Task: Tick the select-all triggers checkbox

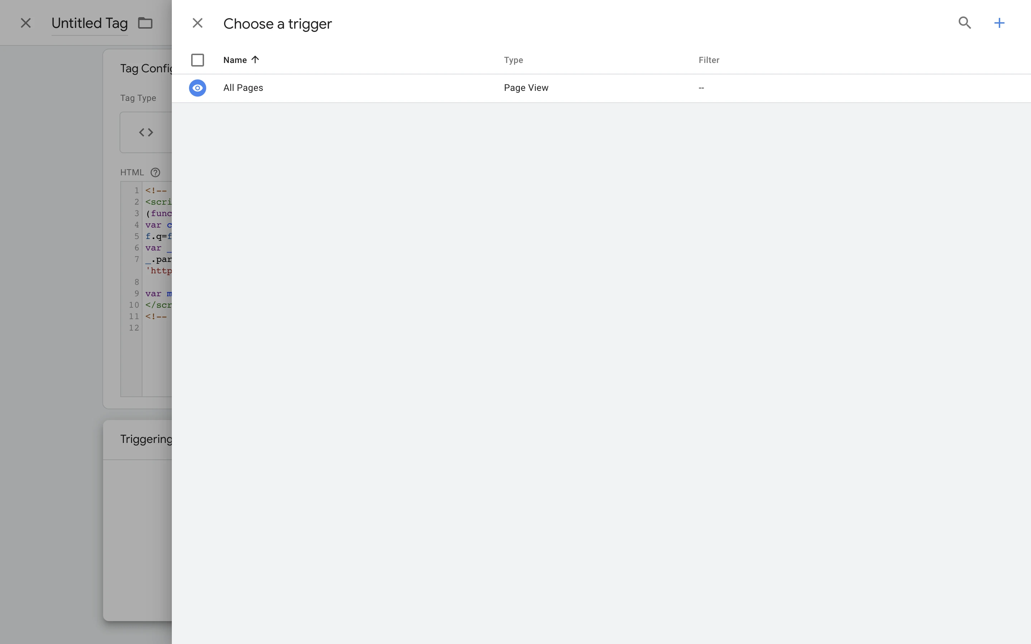Action: (x=197, y=60)
